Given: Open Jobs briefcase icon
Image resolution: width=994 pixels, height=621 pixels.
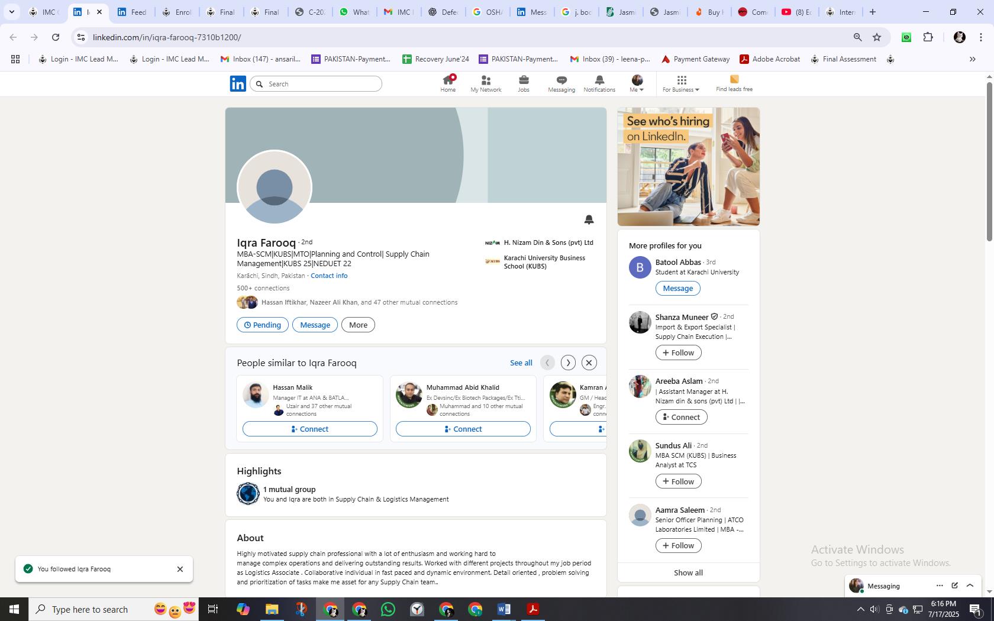Looking at the screenshot, I should (524, 83).
